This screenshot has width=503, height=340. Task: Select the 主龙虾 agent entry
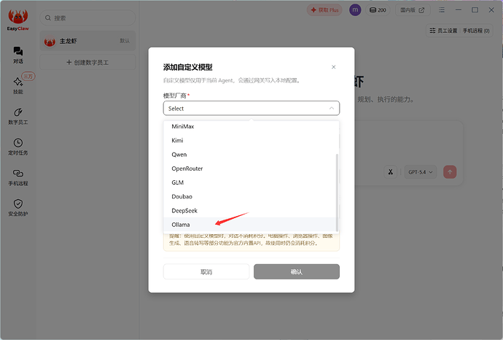pos(87,41)
